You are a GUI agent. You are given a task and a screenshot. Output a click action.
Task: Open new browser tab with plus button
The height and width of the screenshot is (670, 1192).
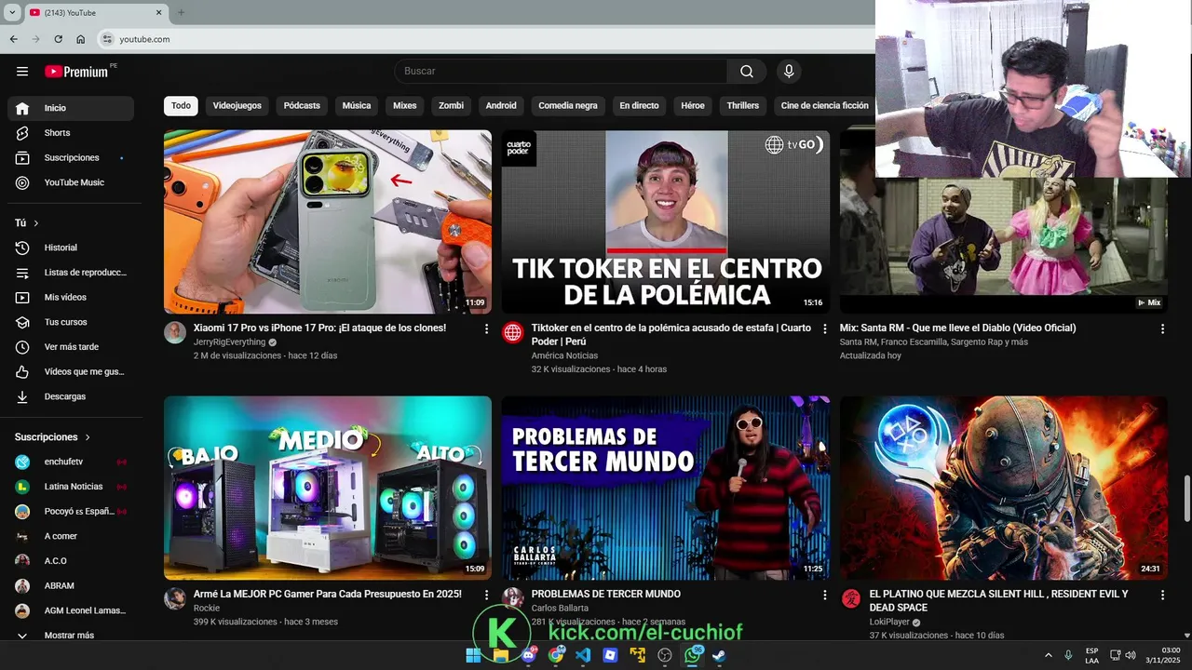(181, 12)
